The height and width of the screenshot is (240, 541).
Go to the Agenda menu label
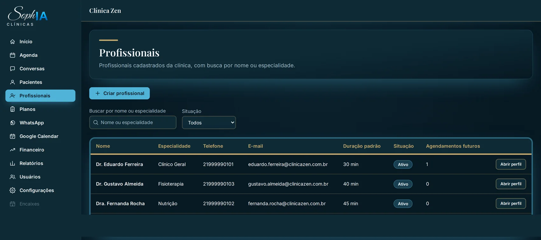pyautogui.click(x=28, y=55)
